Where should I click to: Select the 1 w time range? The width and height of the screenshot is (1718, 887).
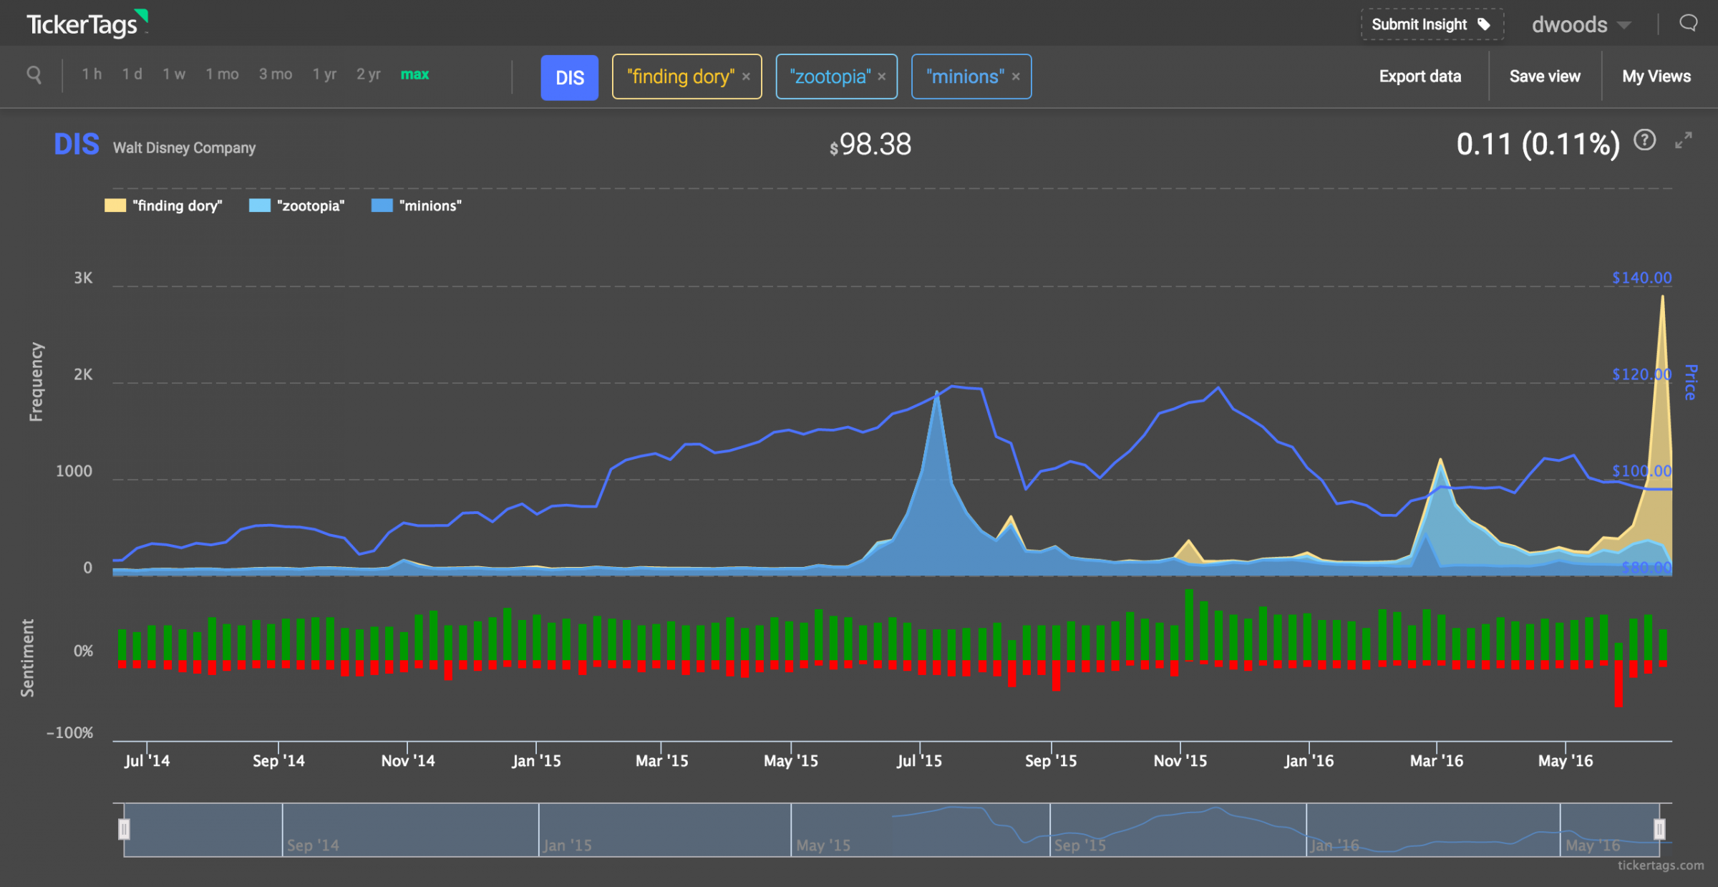tap(173, 74)
